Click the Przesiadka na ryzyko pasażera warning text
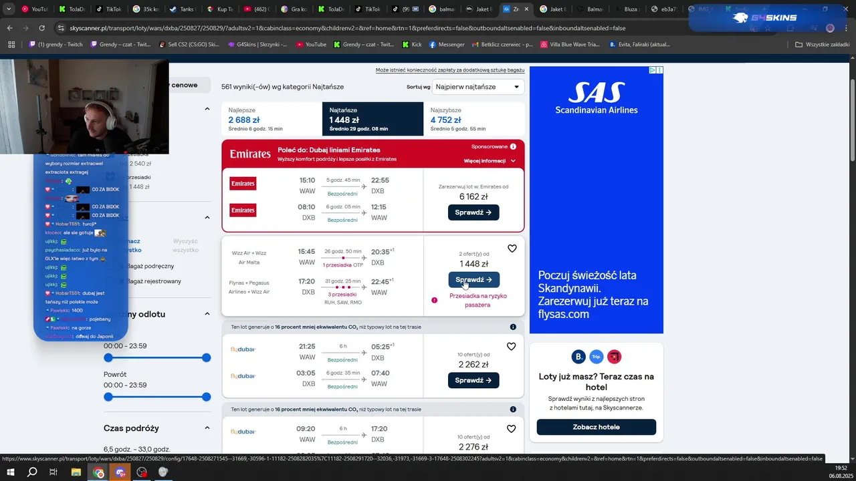 coord(478,300)
